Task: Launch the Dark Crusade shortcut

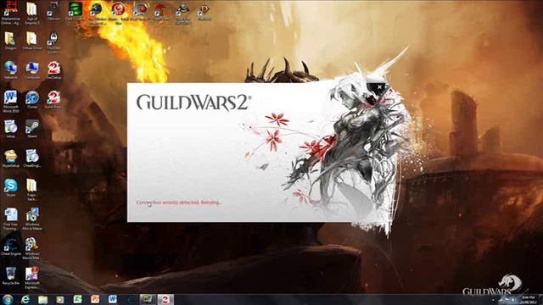Action: tap(75, 10)
